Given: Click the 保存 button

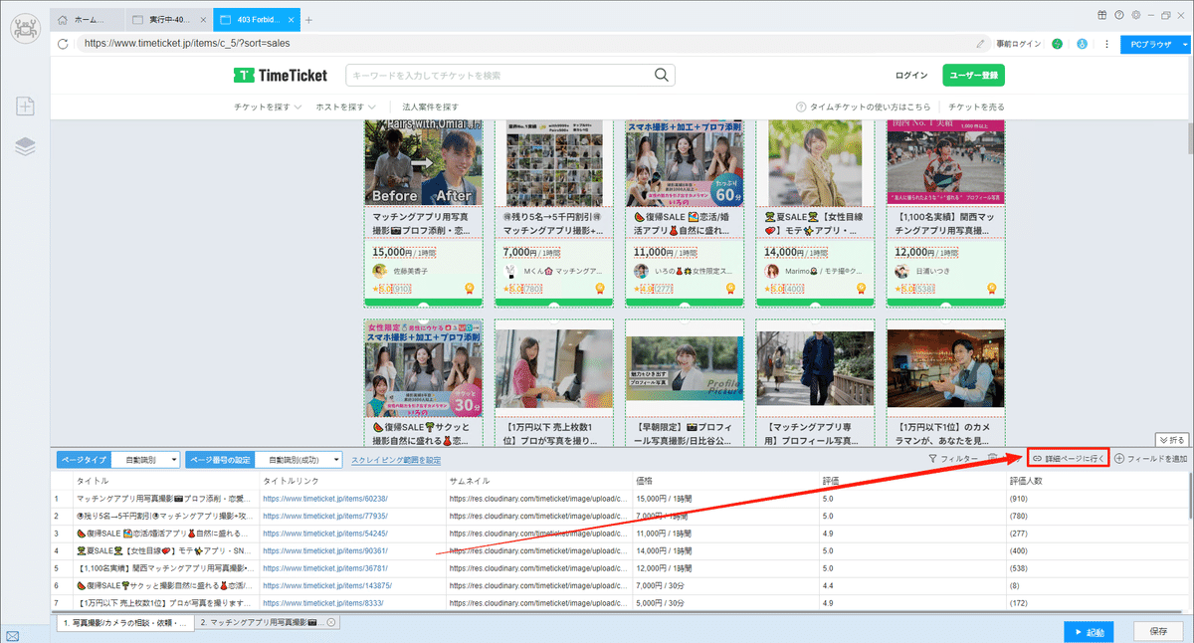Looking at the screenshot, I should click(1158, 631).
